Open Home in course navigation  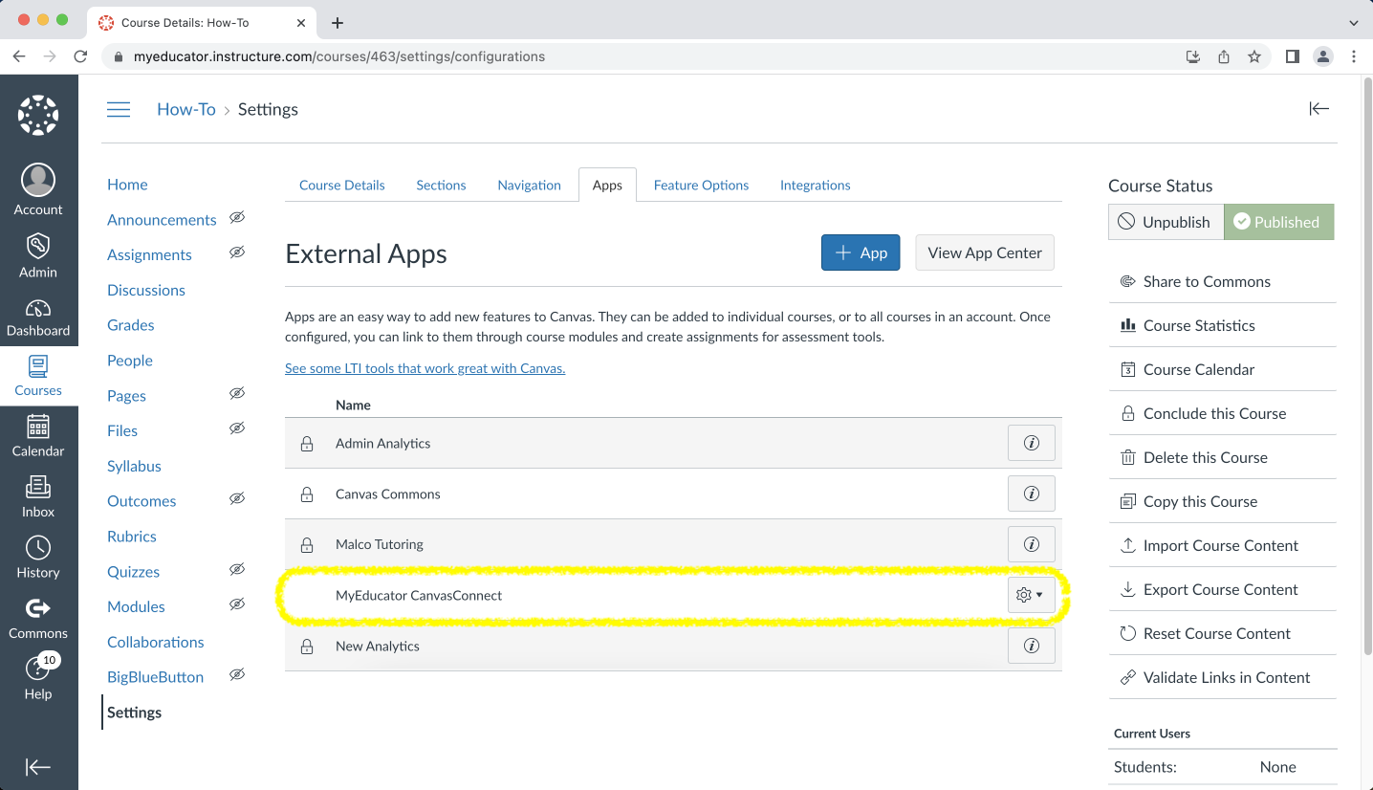pyautogui.click(x=127, y=184)
